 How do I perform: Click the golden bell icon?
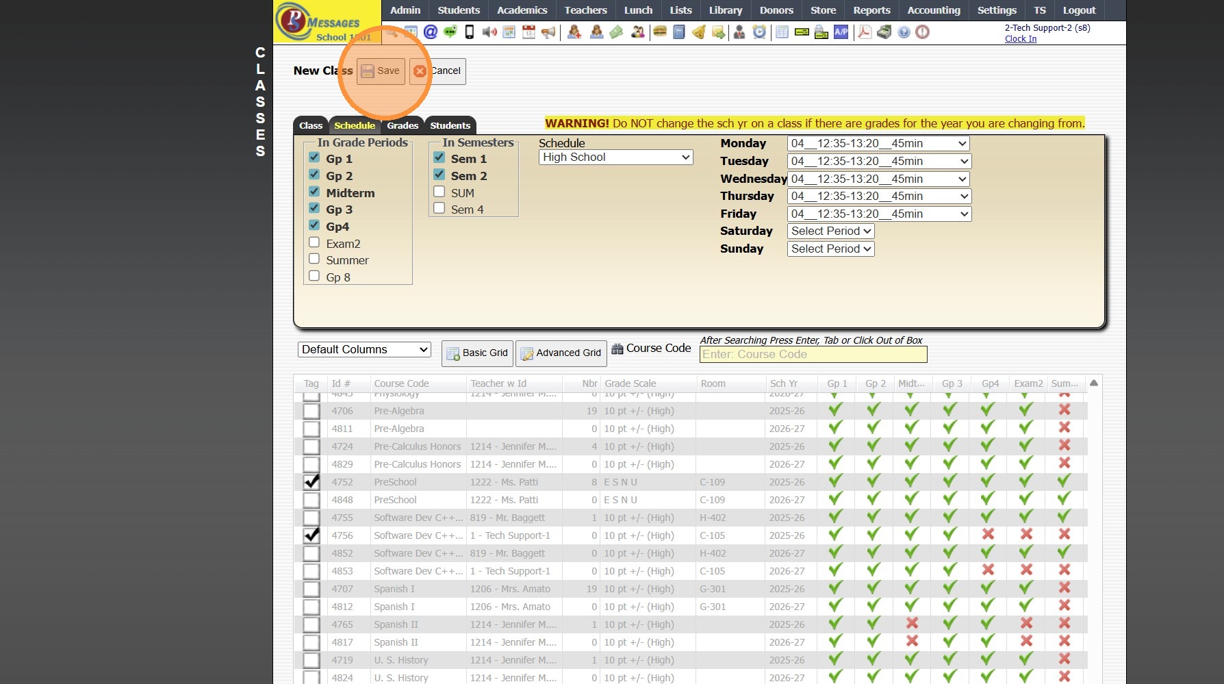point(699,31)
